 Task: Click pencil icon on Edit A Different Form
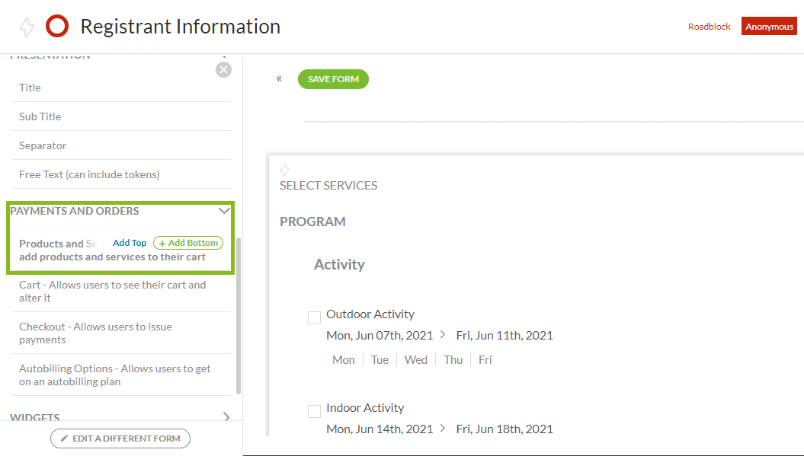click(64, 438)
